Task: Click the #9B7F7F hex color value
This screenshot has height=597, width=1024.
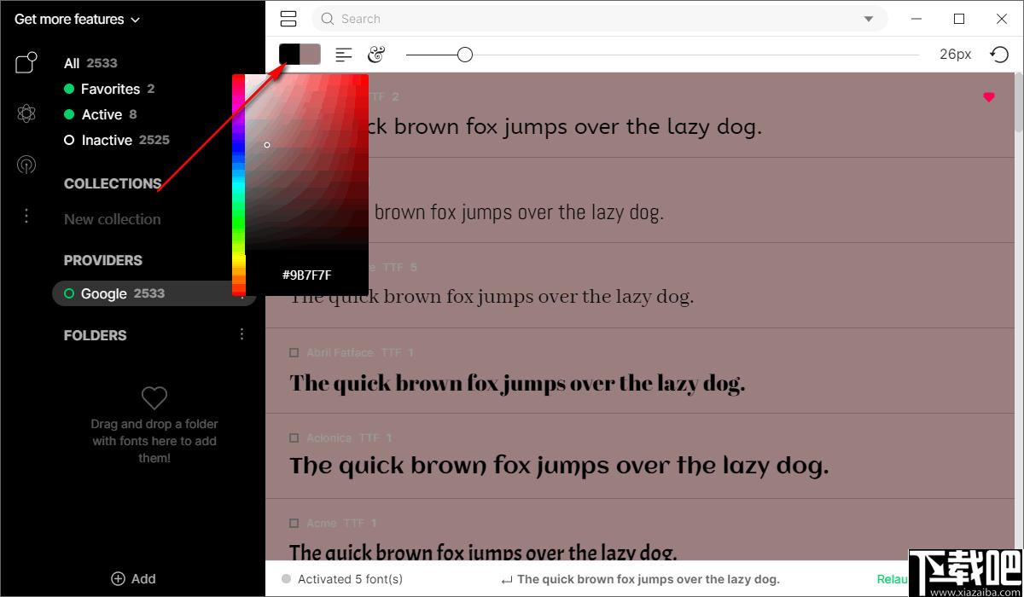Action: click(307, 275)
